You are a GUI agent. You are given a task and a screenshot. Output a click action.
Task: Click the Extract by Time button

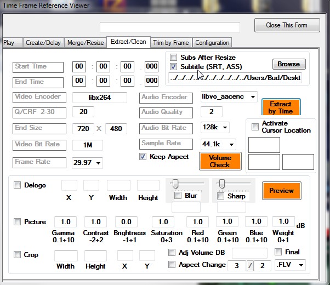coord(281,107)
